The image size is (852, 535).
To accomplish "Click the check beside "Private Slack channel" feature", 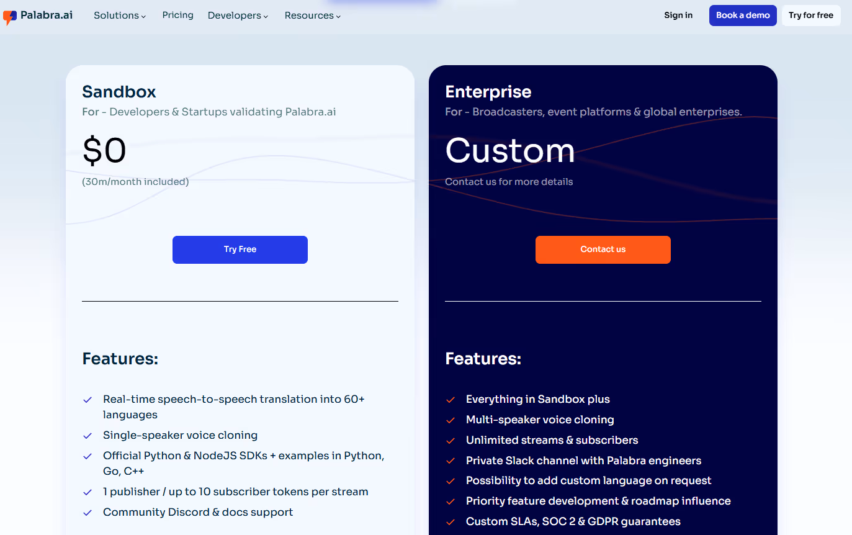I will [451, 461].
